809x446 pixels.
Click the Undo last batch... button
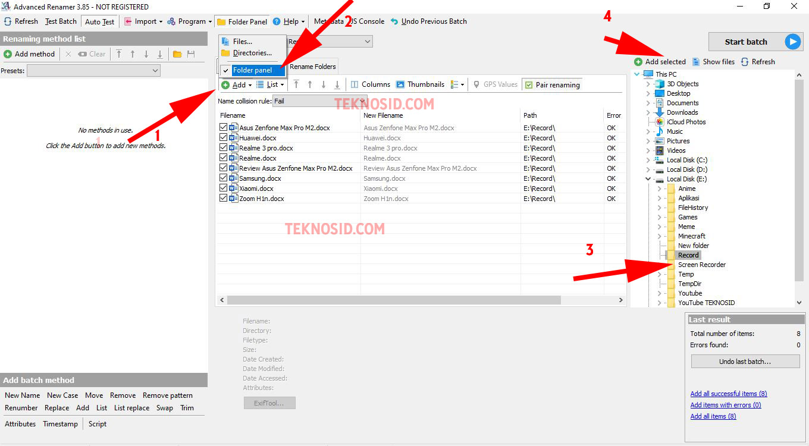tap(745, 362)
